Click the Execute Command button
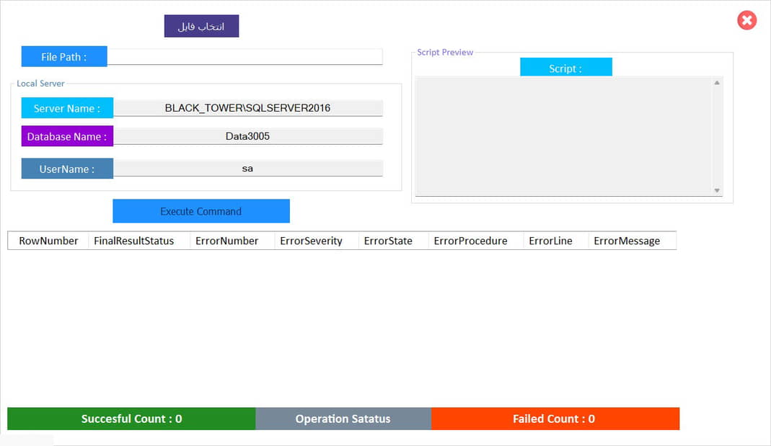 pyautogui.click(x=201, y=211)
